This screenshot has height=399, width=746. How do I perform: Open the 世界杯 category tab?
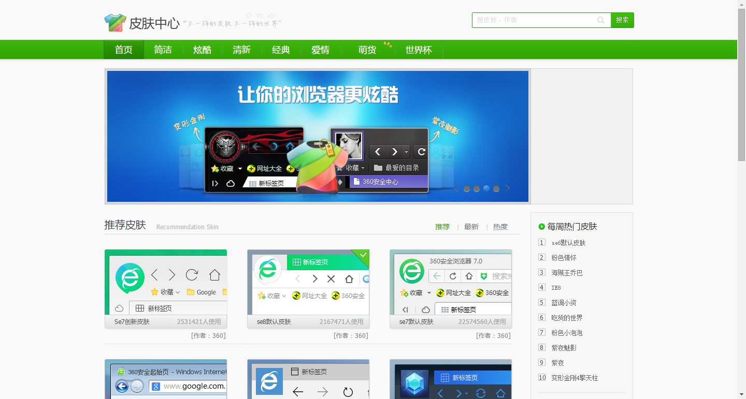pyautogui.click(x=418, y=49)
